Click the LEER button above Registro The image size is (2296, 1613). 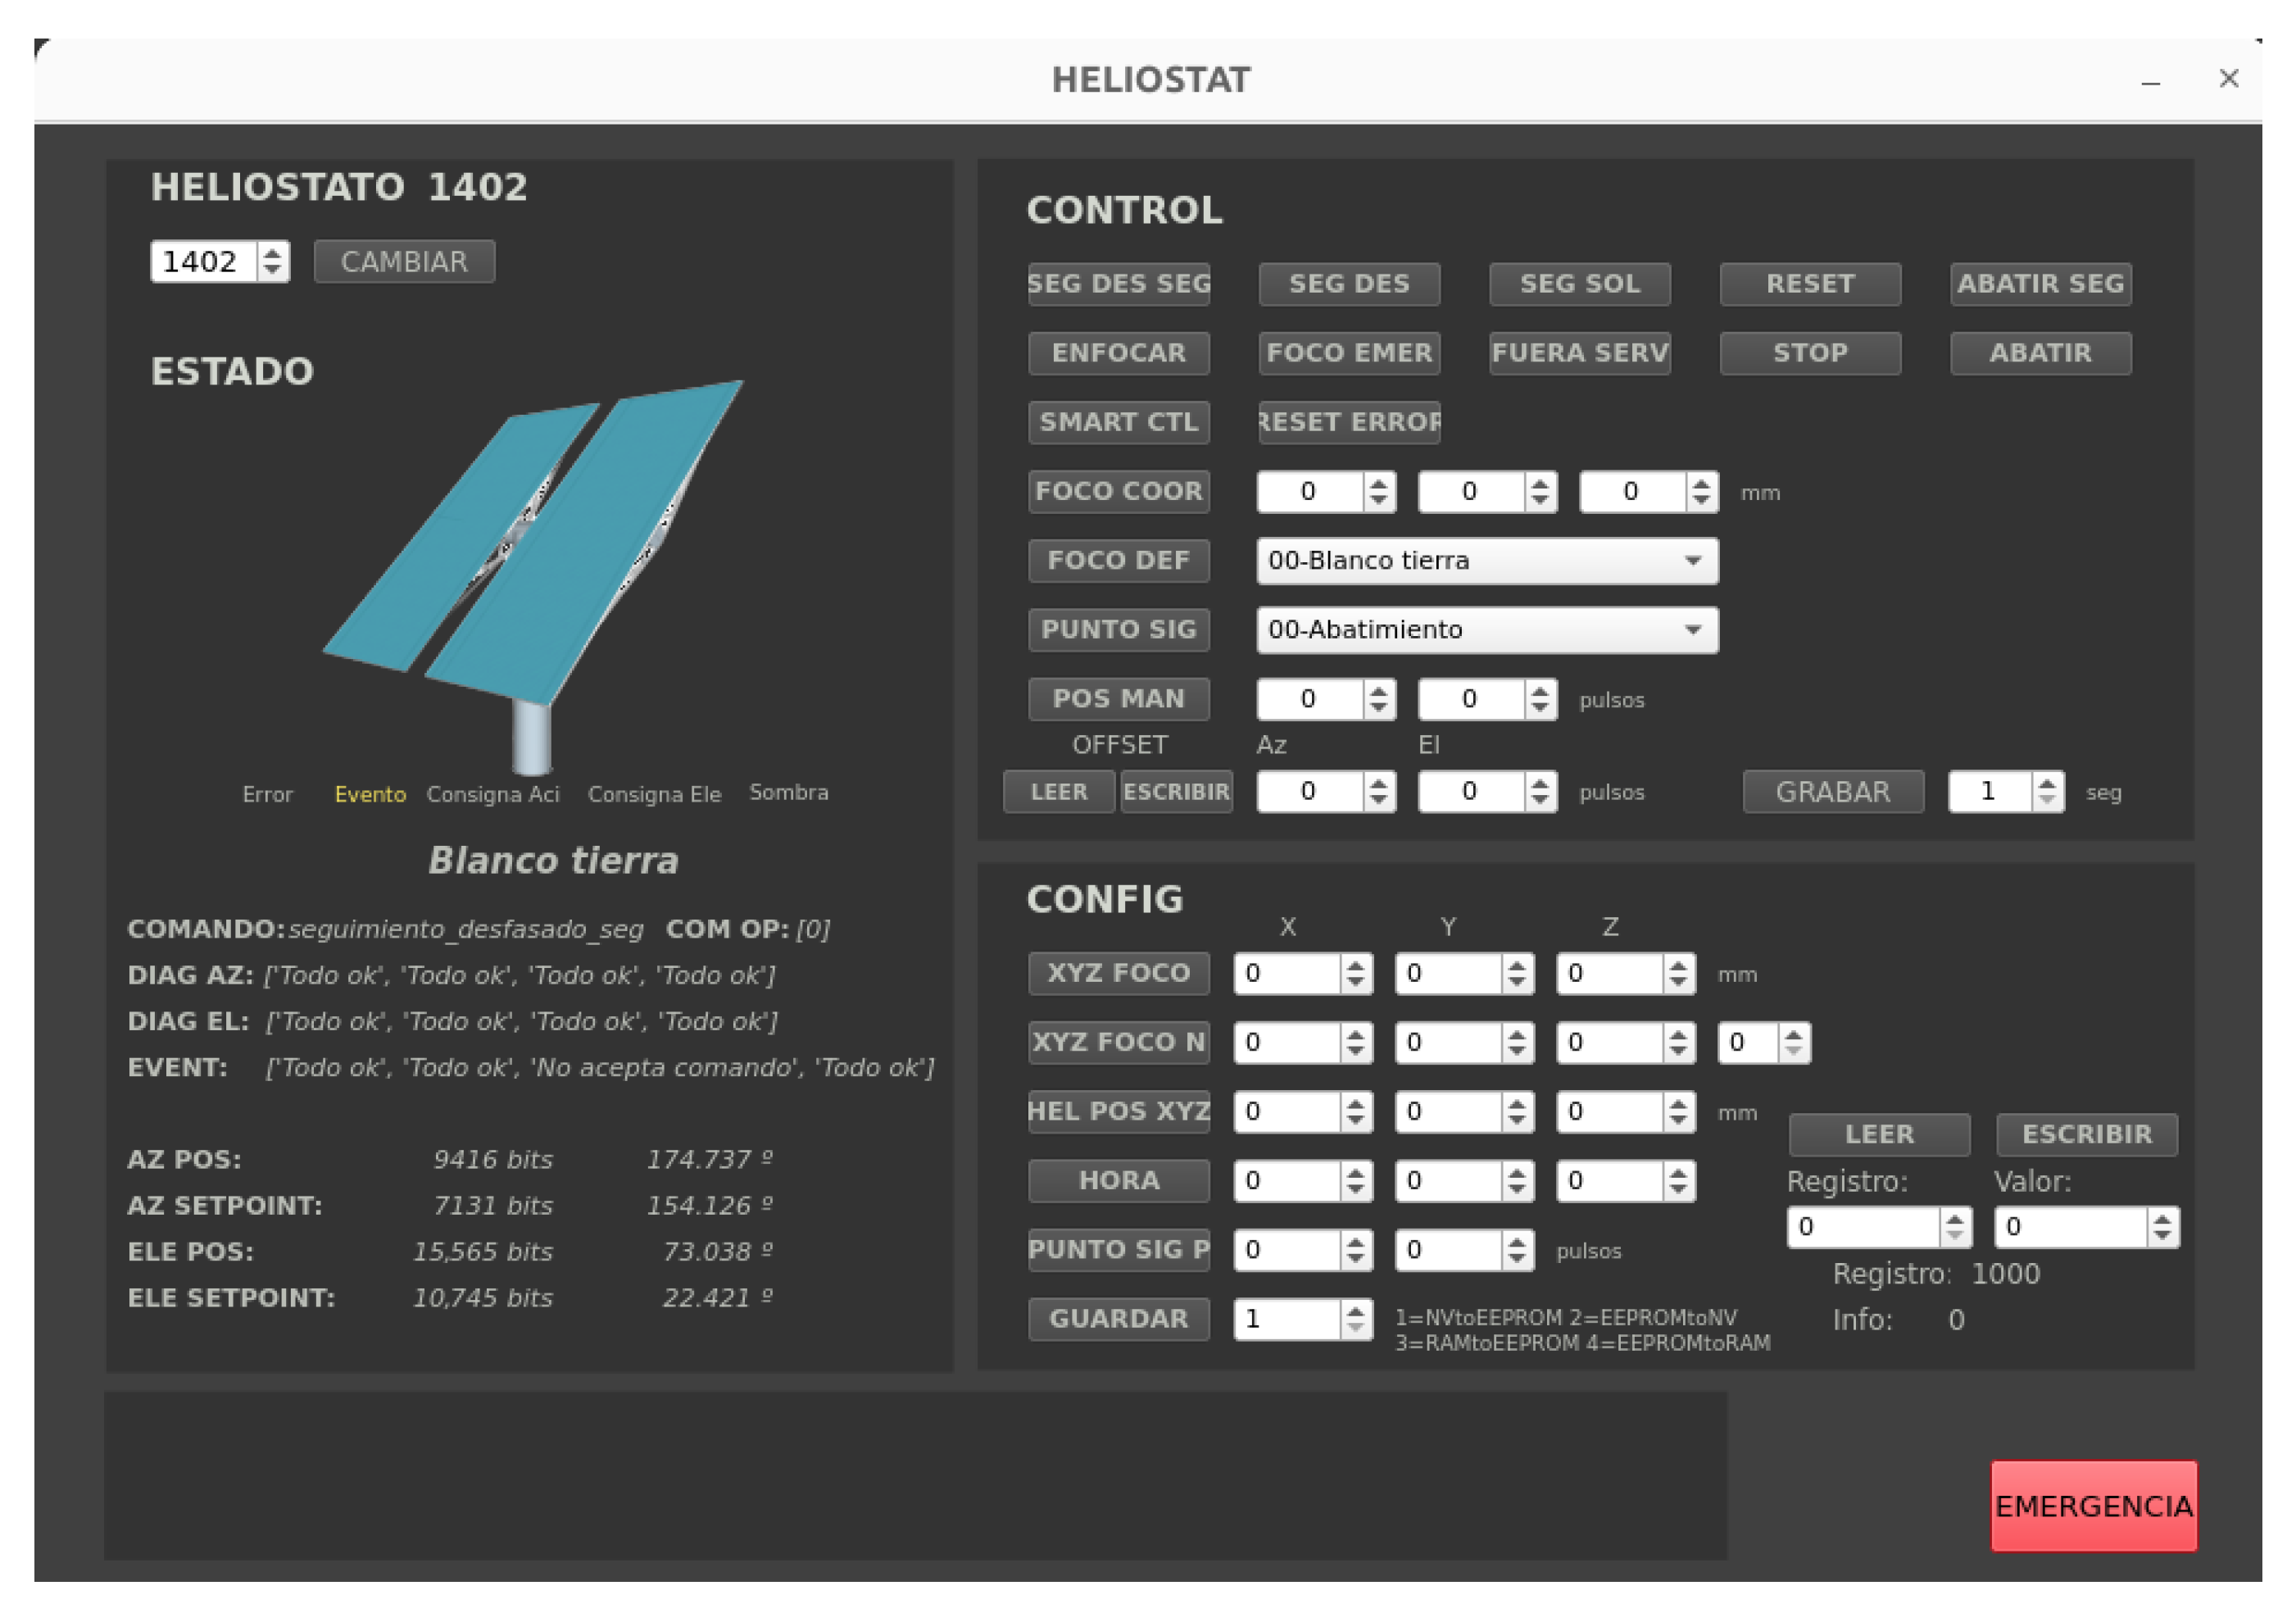[x=1879, y=1135]
